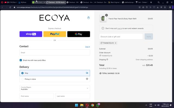Open Windows Start menu
The height and width of the screenshot is (108, 174).
(x=76, y=105)
